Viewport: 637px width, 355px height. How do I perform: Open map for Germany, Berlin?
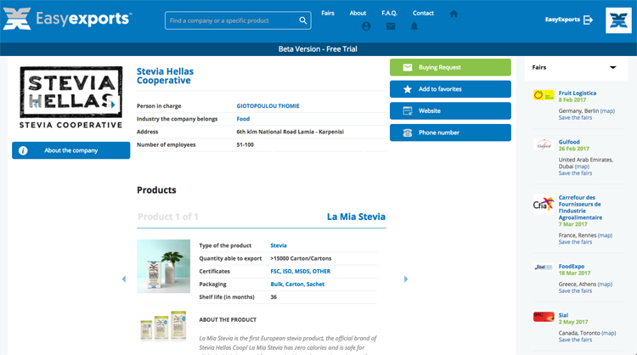tap(607, 111)
